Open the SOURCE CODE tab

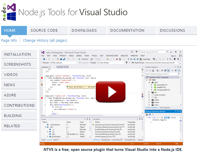coord(48,31)
